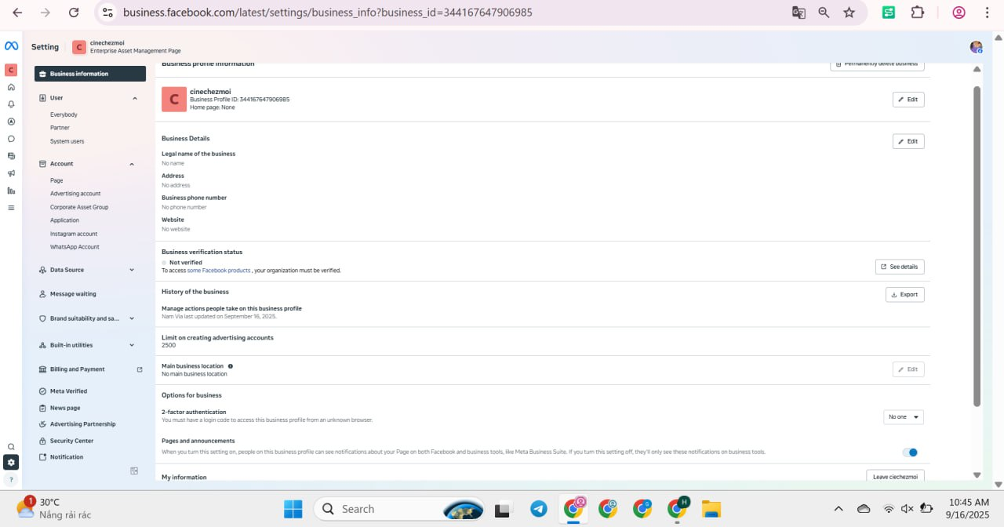Open Corporate Asset Group
The height and width of the screenshot is (527, 1004).
click(x=79, y=207)
